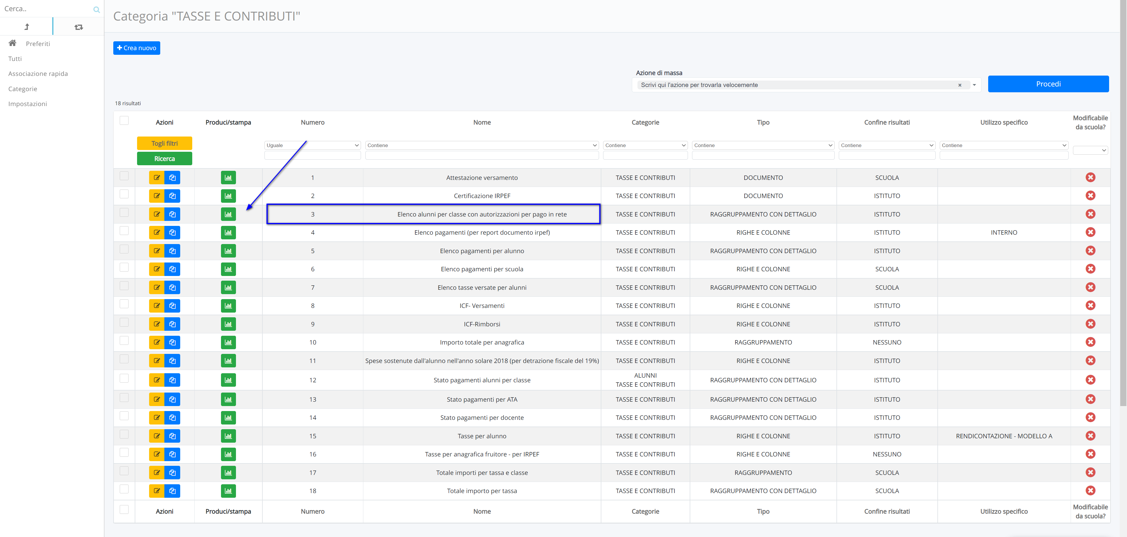Select checkbox for ICF- Versamenti row
The width and height of the screenshot is (1127, 537).
pos(124,304)
